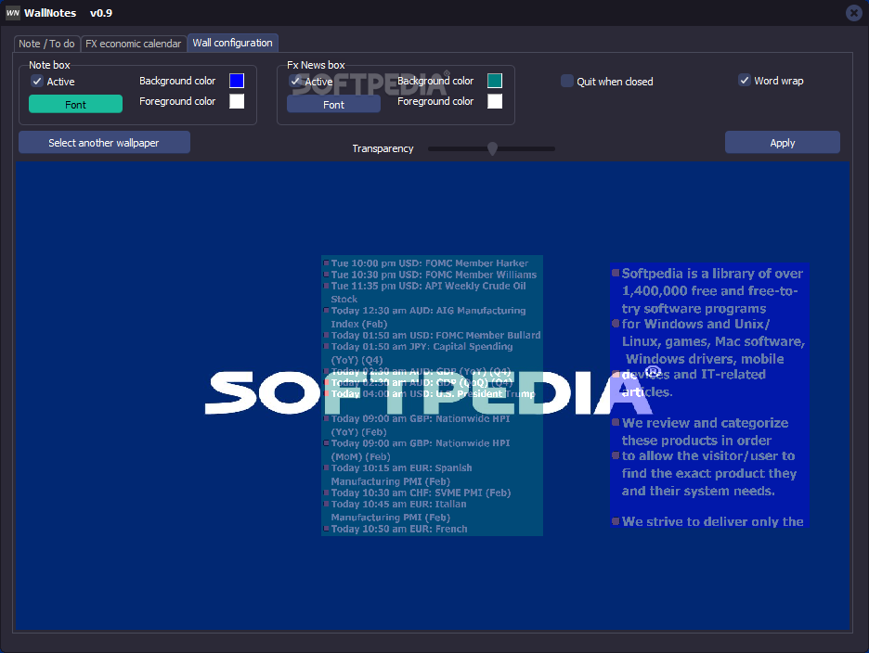This screenshot has width=869, height=653.
Task: Switch to the Note / To do tab
Action: click(x=46, y=44)
